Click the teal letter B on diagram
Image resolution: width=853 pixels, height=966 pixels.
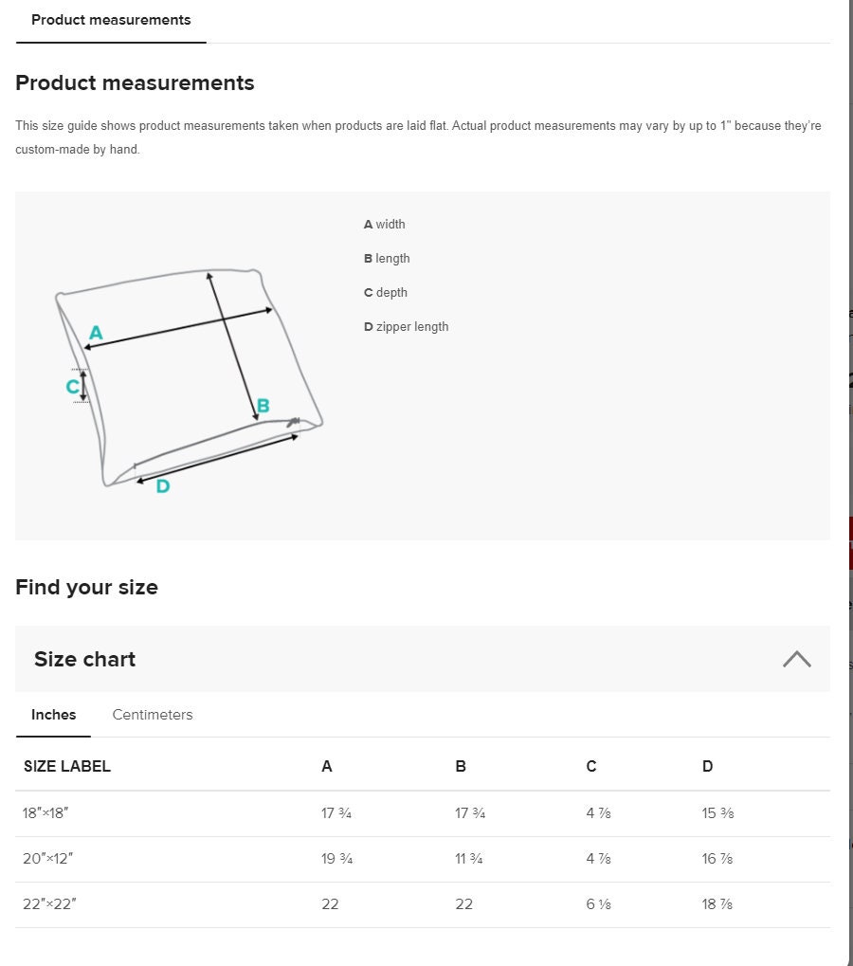263,406
